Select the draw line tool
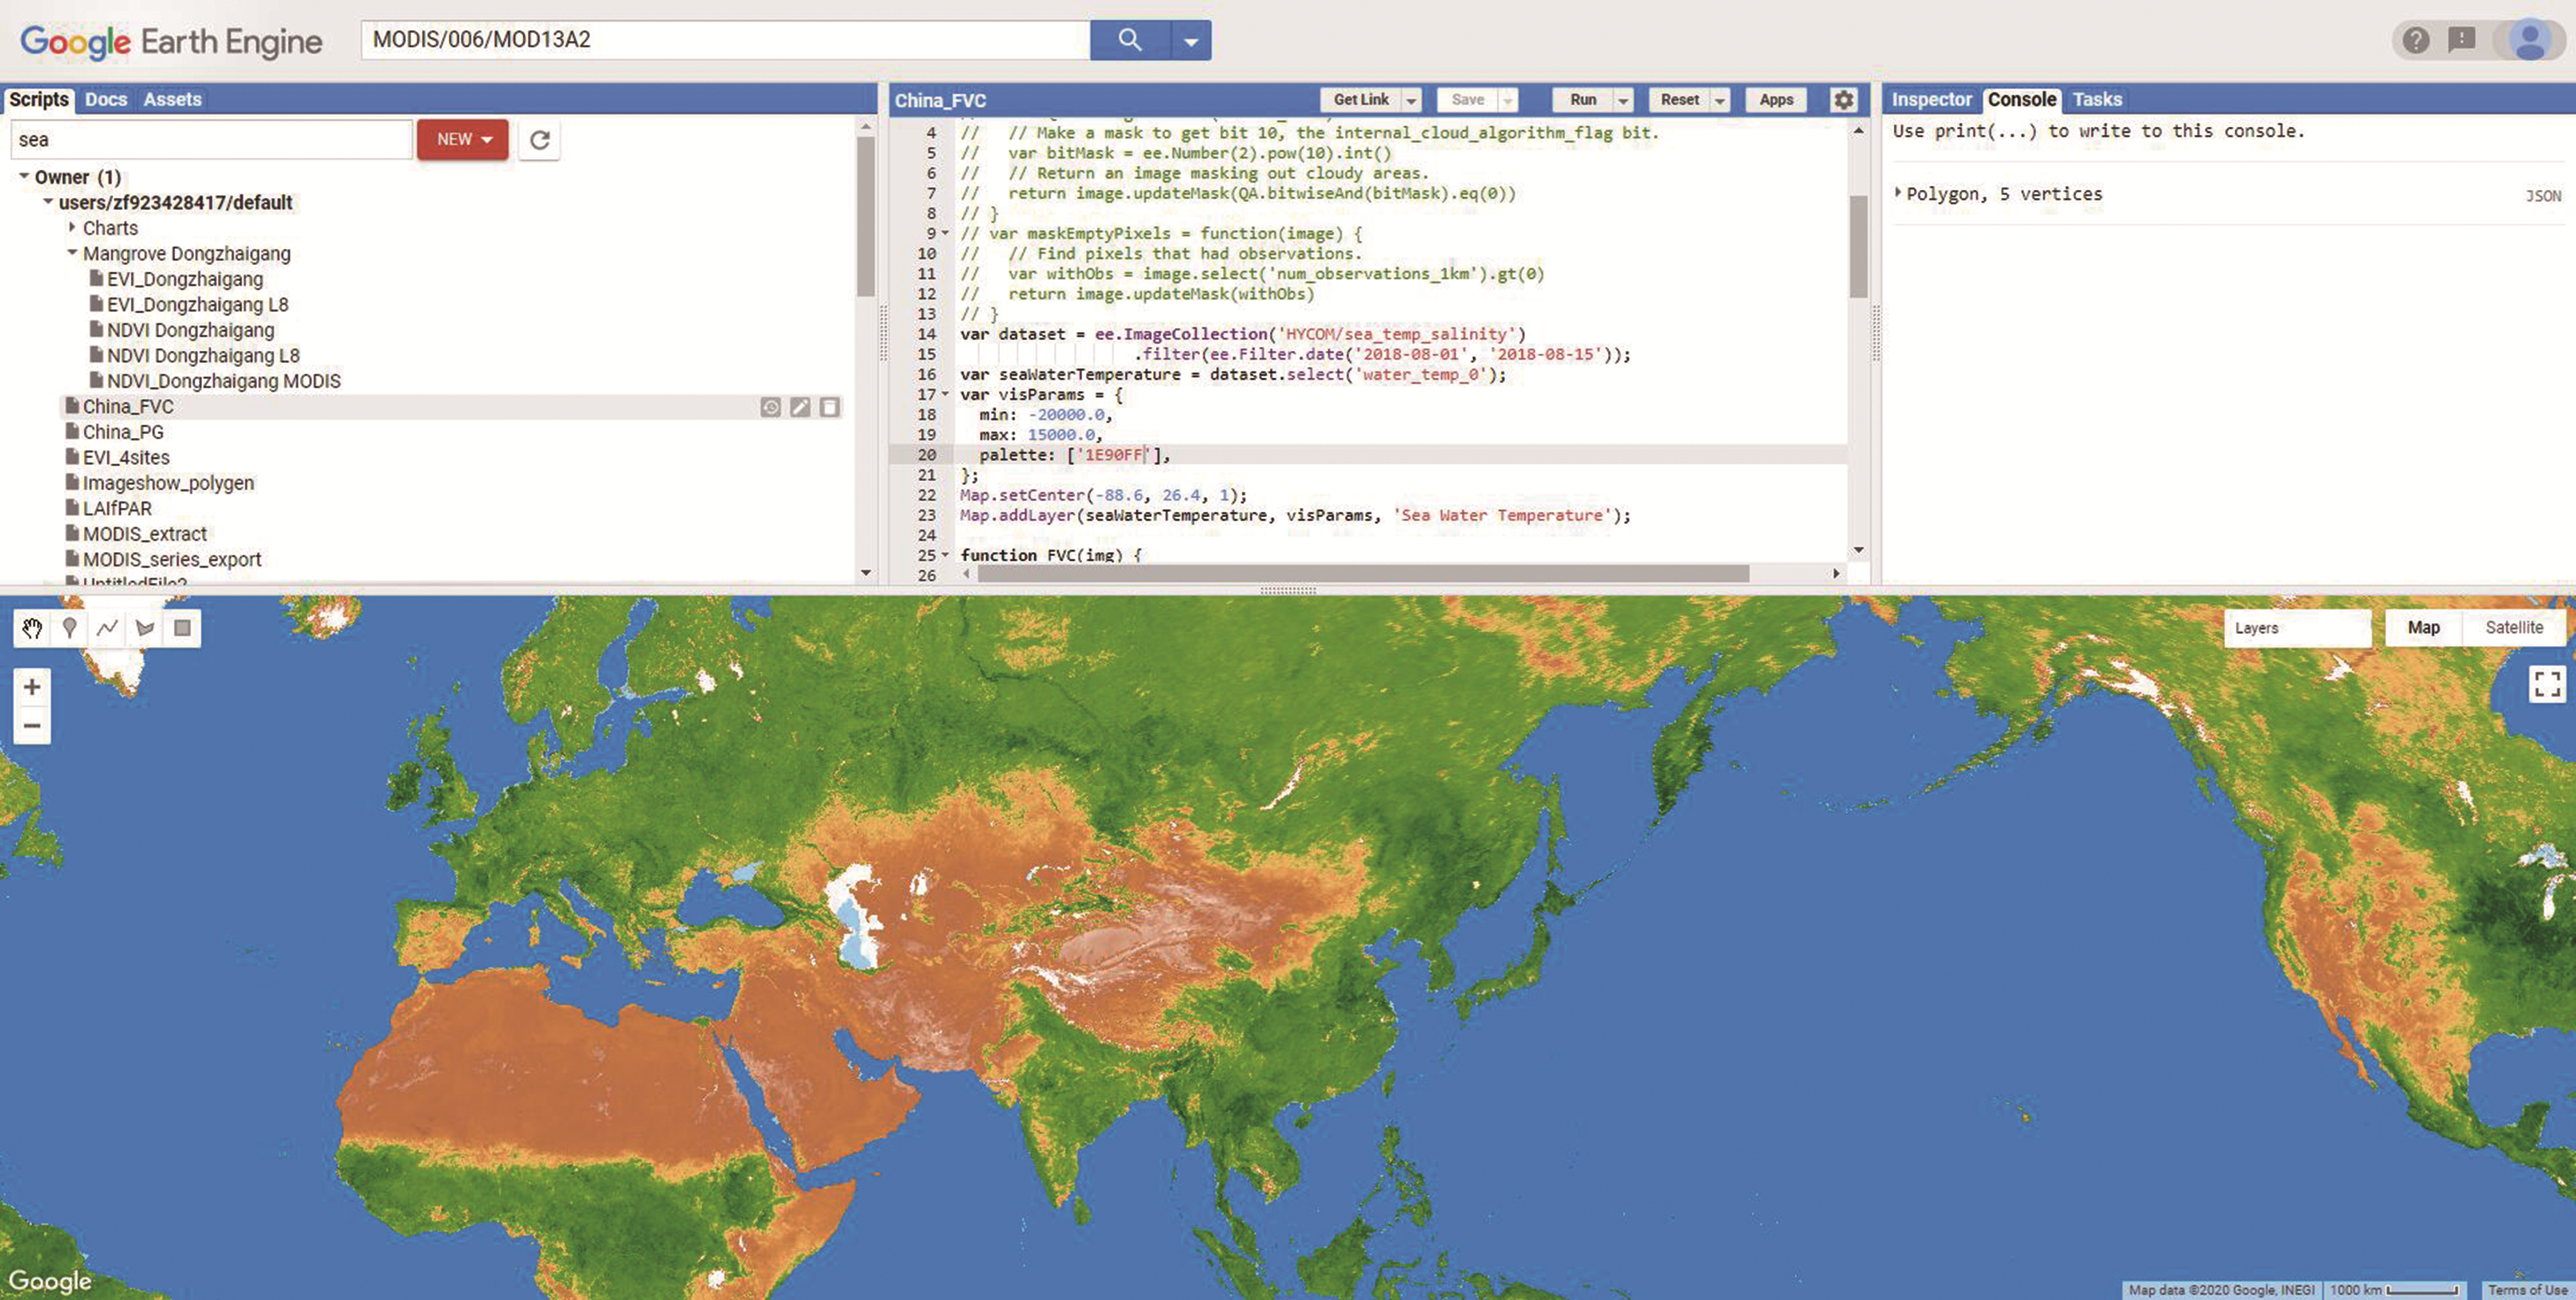2576x1300 pixels. tap(107, 628)
